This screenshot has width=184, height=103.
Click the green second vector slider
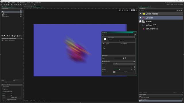(122, 69)
